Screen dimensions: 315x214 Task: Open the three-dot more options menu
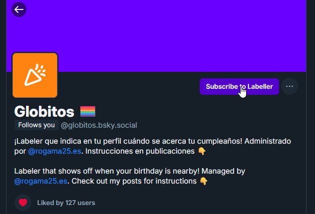tap(290, 86)
